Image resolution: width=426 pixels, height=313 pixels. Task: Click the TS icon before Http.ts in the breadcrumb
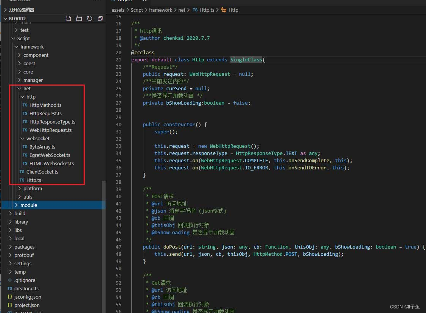click(196, 10)
